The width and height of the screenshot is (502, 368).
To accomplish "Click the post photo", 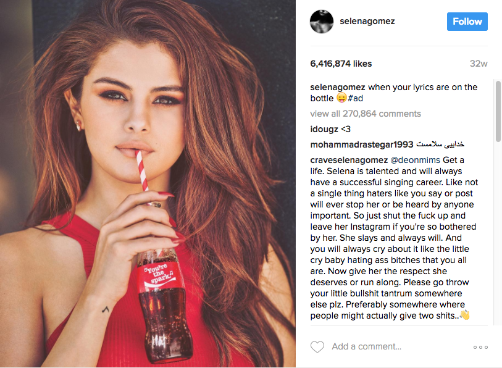I will click(x=148, y=183).
